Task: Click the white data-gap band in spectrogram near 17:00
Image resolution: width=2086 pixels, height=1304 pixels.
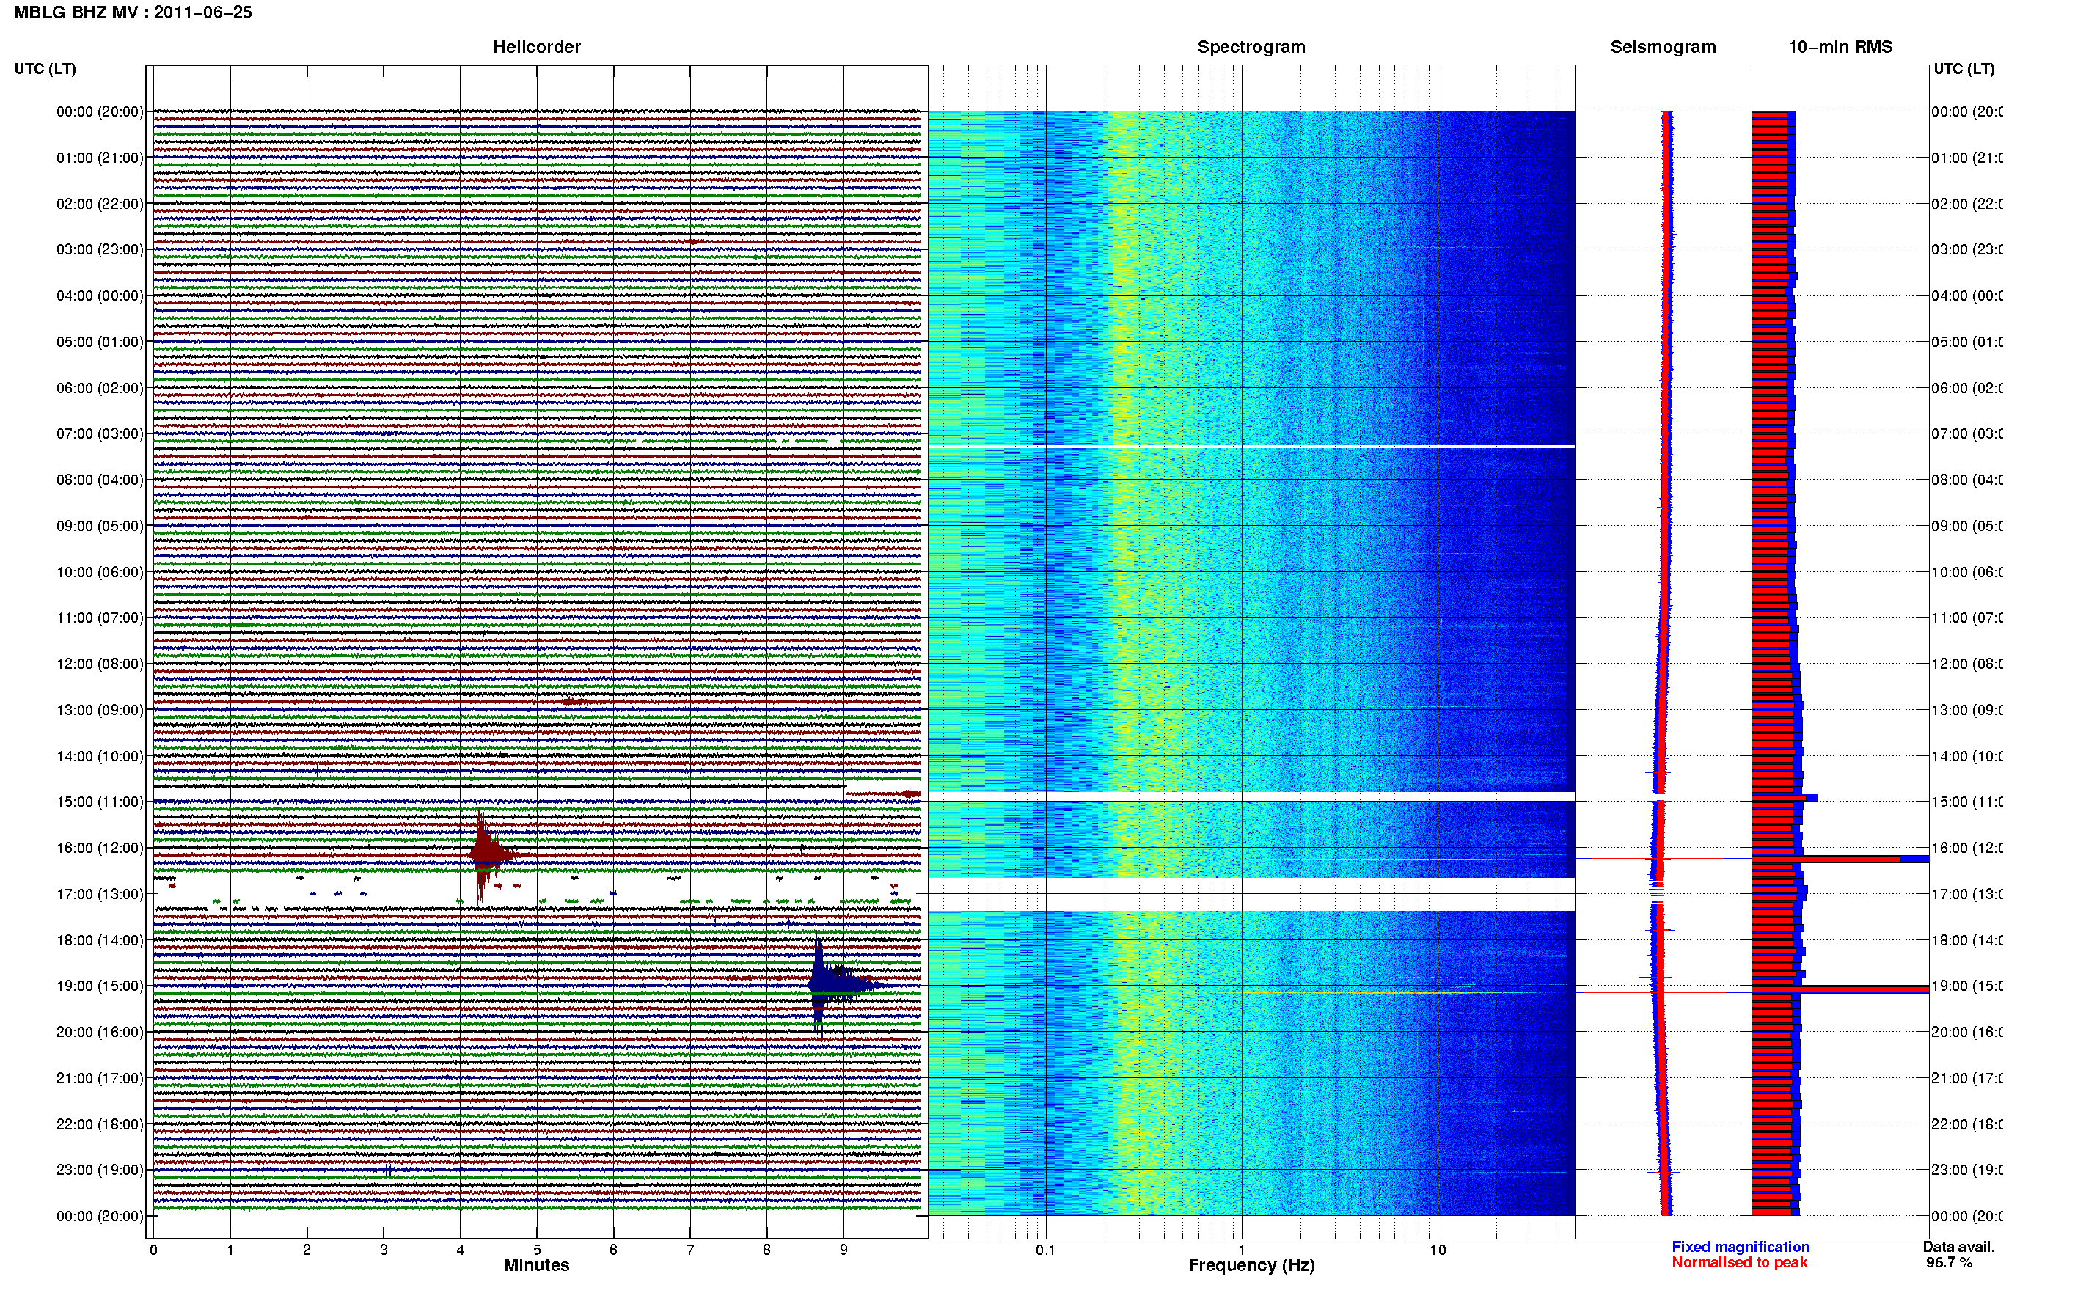Action: tap(1251, 894)
